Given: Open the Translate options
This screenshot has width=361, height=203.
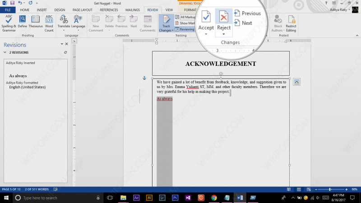Looking at the screenshot, I should 64,23.
